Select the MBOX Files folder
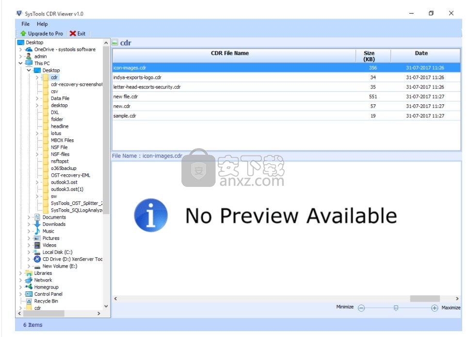The width and height of the screenshot is (468, 337). click(x=62, y=140)
